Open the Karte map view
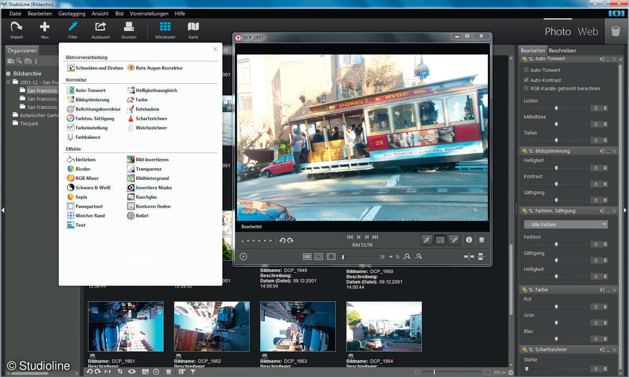629x377 pixels. 193,30
